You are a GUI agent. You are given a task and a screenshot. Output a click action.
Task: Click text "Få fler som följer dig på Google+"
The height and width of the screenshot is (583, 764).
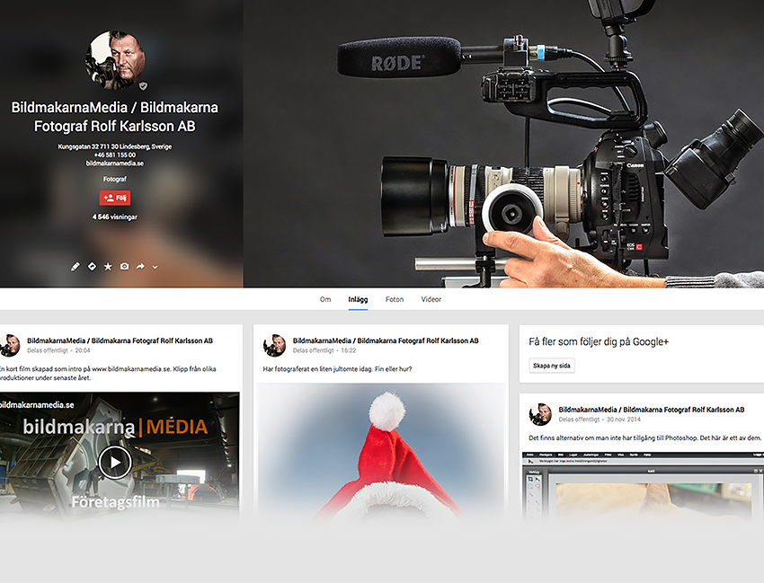pyautogui.click(x=599, y=341)
